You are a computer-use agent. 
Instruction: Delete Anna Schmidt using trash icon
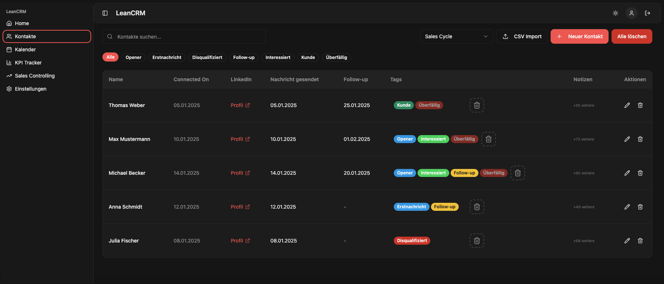(640, 207)
